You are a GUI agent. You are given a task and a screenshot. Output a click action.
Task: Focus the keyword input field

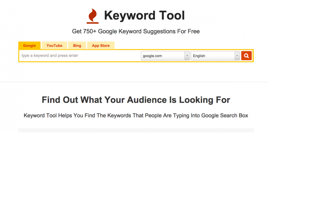(80, 56)
